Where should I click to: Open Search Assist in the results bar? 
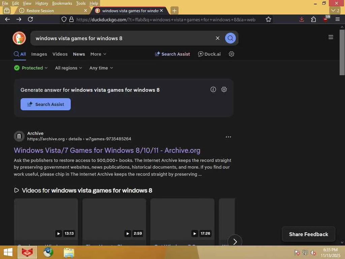pyautogui.click(x=172, y=54)
